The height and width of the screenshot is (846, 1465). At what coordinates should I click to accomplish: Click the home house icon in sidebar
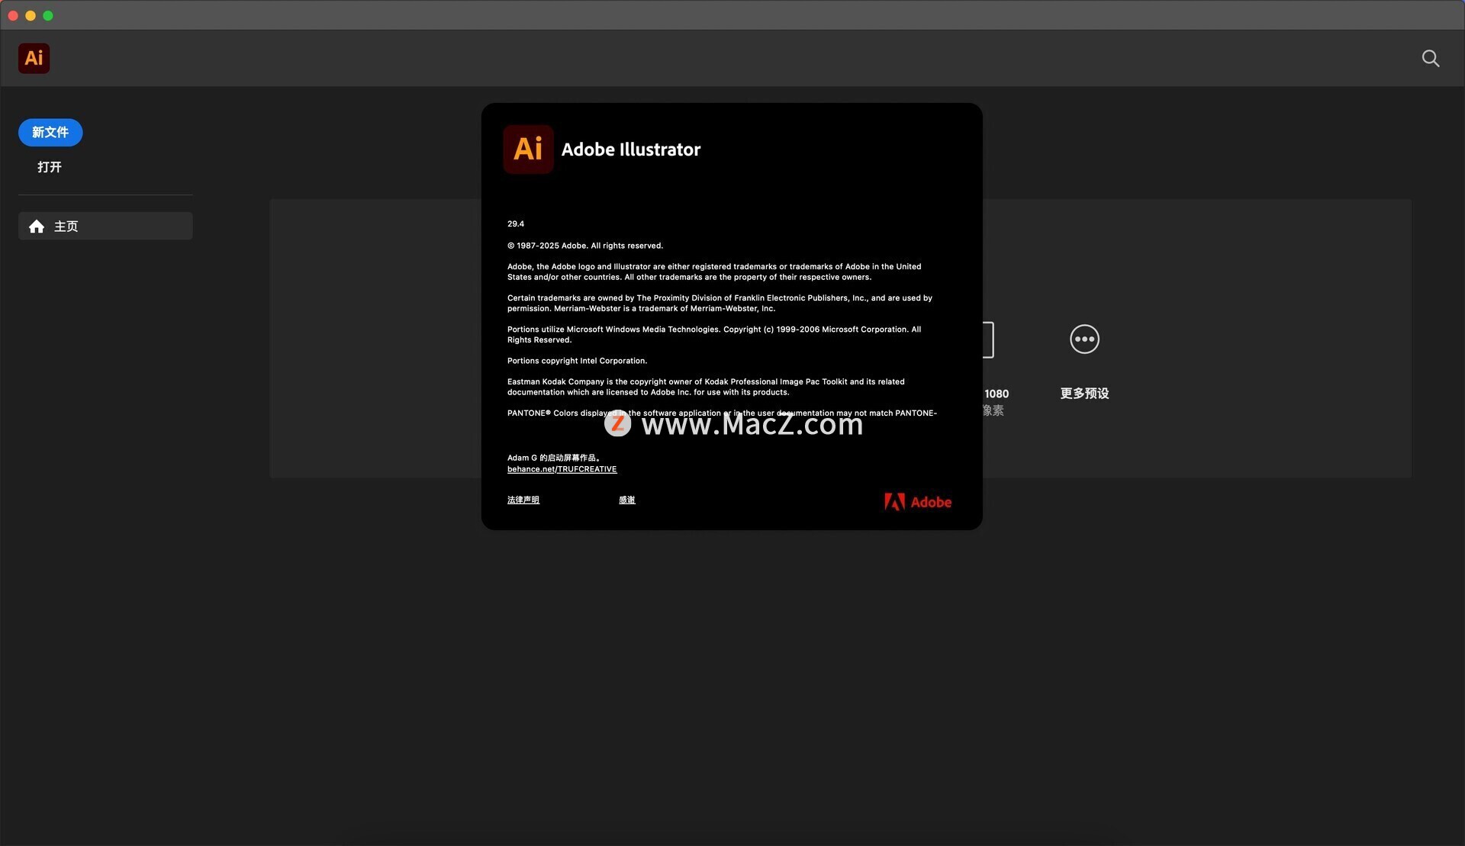pyautogui.click(x=36, y=226)
